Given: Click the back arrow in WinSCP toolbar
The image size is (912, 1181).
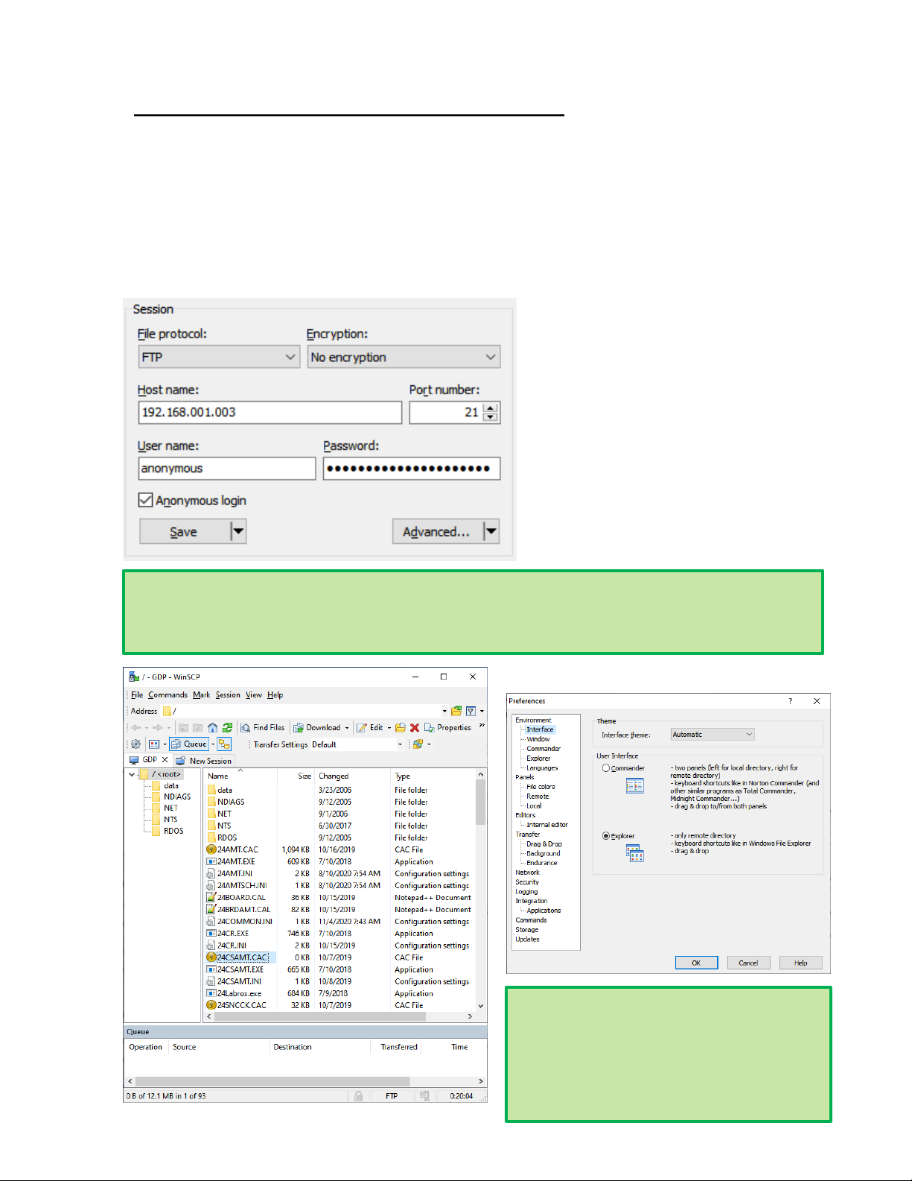Looking at the screenshot, I should click(x=135, y=728).
